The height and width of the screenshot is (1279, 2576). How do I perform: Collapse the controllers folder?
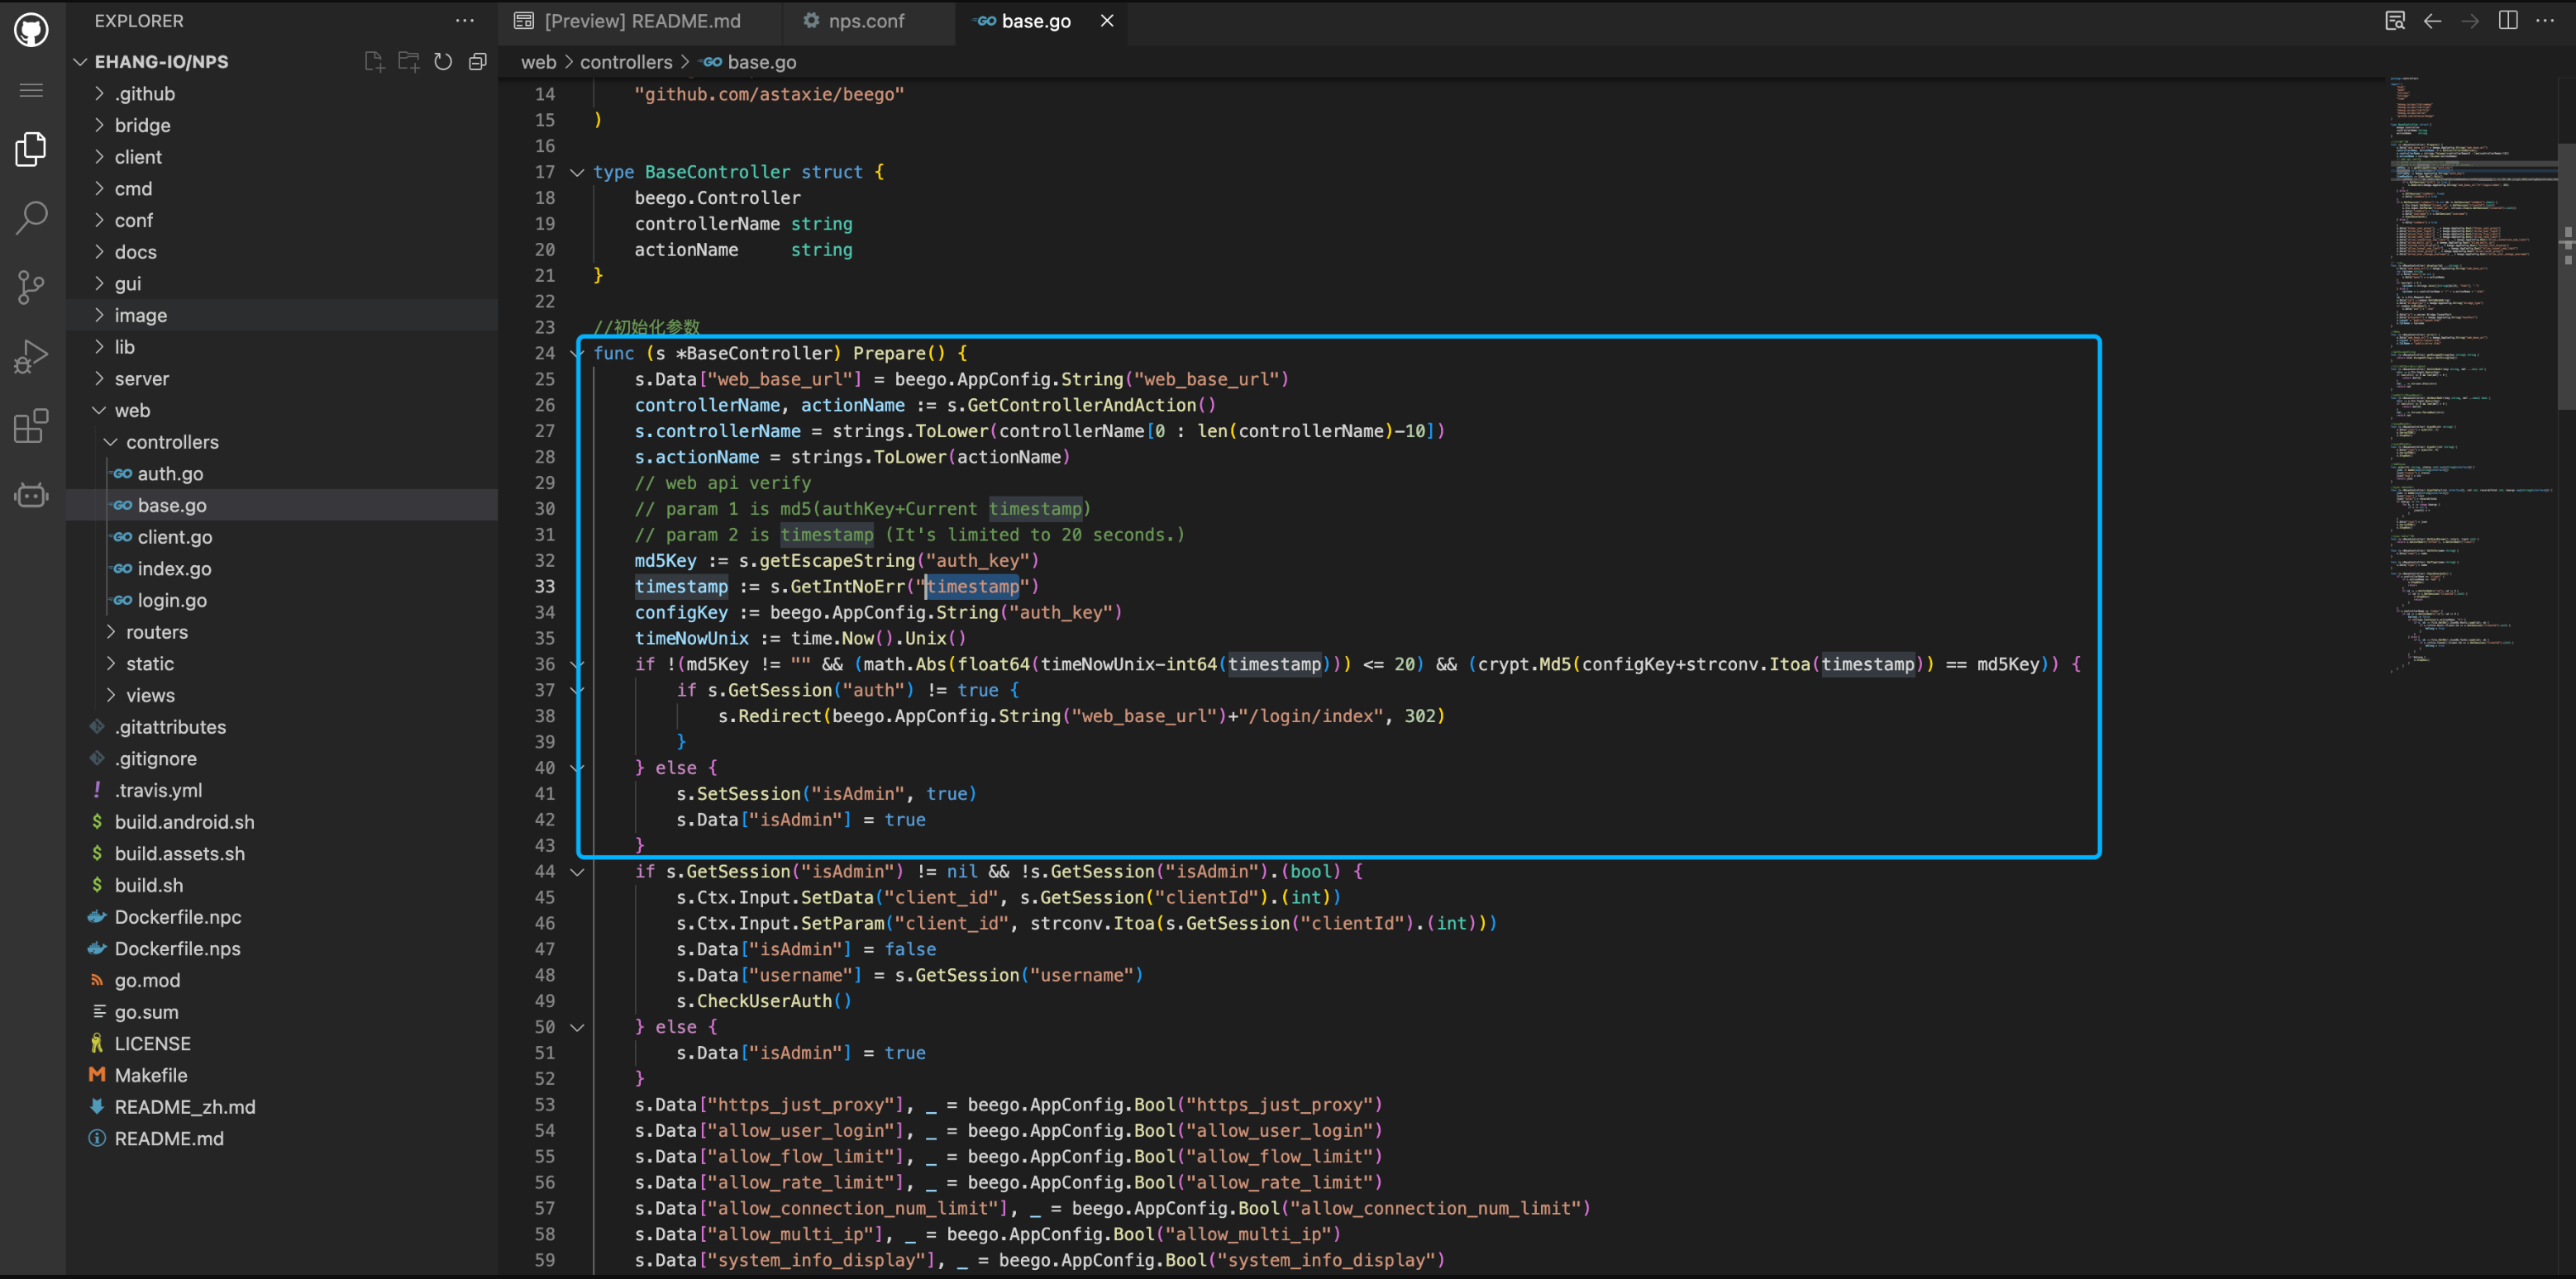coord(171,442)
